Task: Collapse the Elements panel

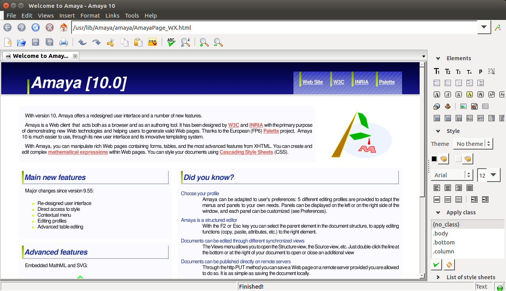Action: point(438,58)
